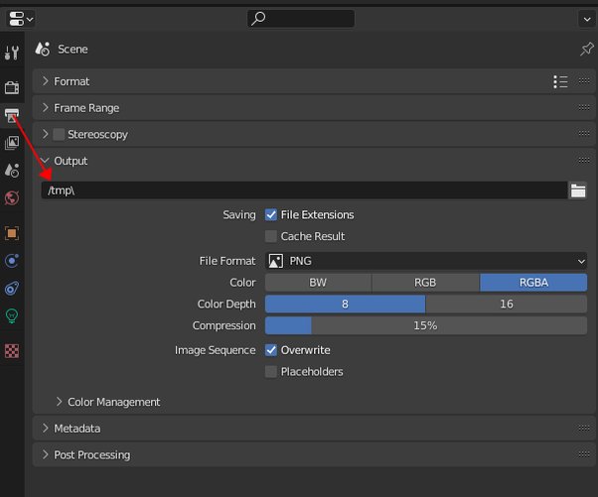Viewport: 598px width, 497px height.
Task: Select the RGB color mode
Action: click(425, 283)
